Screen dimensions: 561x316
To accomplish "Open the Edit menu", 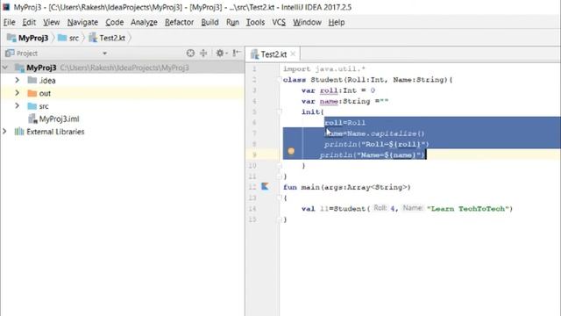I will [x=29, y=22].
